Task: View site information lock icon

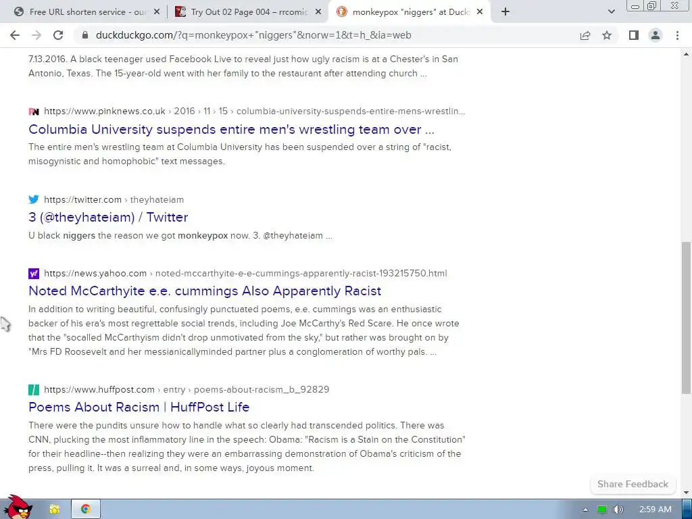Action: point(85,35)
